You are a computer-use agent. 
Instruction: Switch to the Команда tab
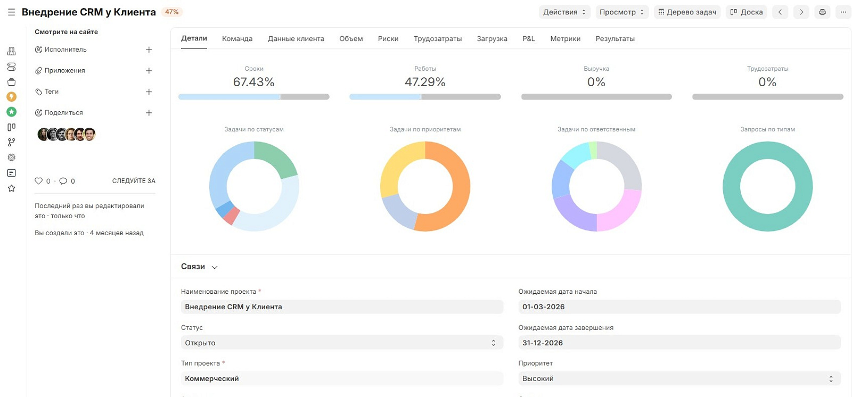(237, 39)
